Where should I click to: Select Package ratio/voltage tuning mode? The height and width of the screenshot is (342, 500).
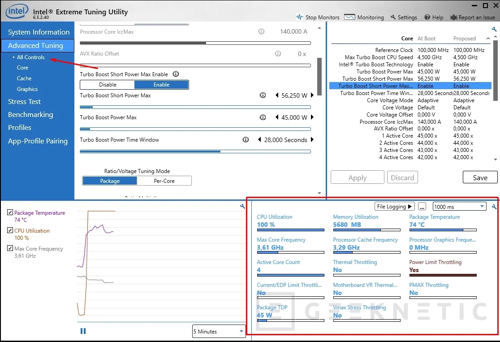pyautogui.click(x=110, y=181)
